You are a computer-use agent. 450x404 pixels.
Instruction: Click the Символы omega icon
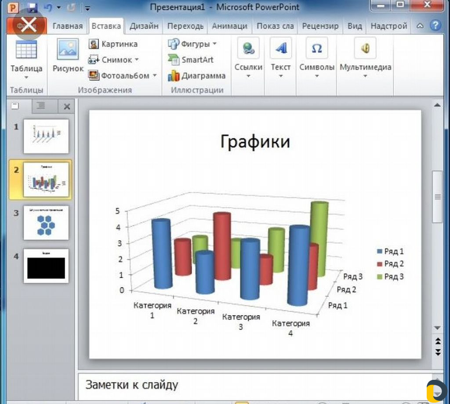[316, 48]
